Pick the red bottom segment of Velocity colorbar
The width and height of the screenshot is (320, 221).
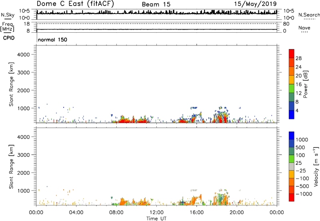[x=292, y=197]
